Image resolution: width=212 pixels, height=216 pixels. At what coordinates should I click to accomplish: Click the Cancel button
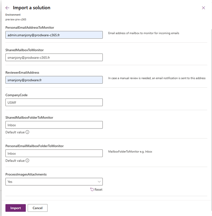38,208
